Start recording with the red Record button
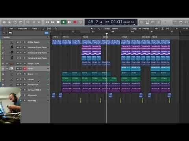Screen dimensions: 189x141 pyautogui.click(x=75, y=22)
